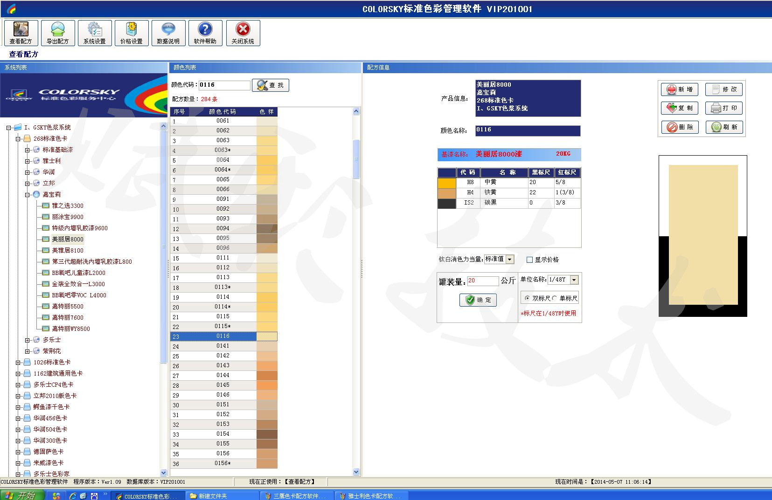Image resolution: width=772 pixels, height=500 pixels.
Task: Click the H8 中黄 color swatch
Action: (446, 182)
